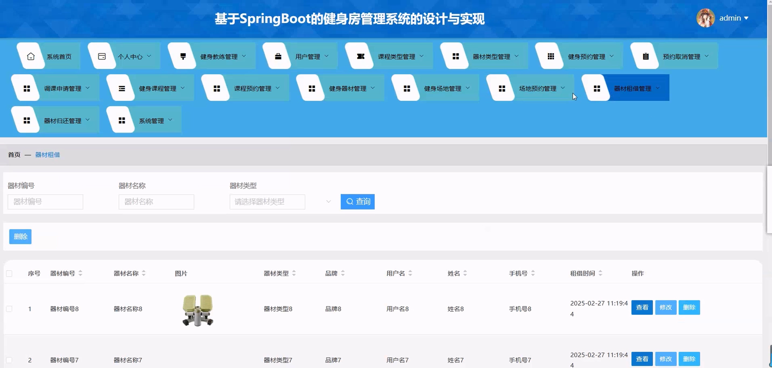Expand the admin account dropdown arrow
The width and height of the screenshot is (772, 368).
746,18
